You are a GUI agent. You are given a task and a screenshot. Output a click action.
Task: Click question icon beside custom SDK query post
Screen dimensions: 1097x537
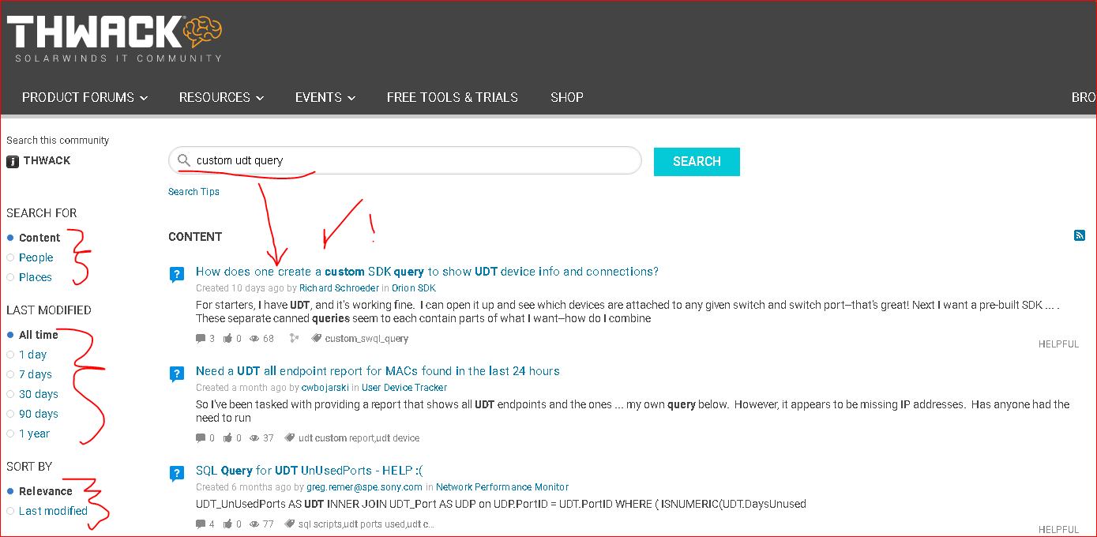177,275
